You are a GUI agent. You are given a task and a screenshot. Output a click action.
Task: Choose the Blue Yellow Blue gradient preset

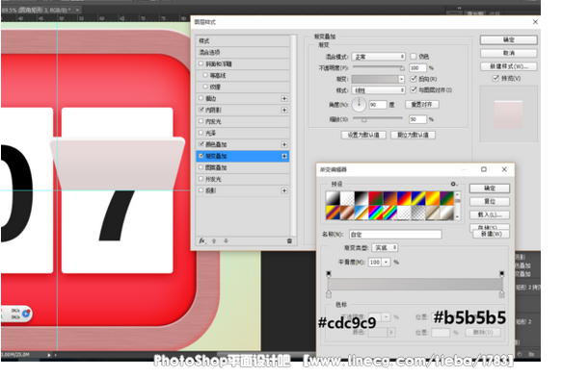click(418, 198)
